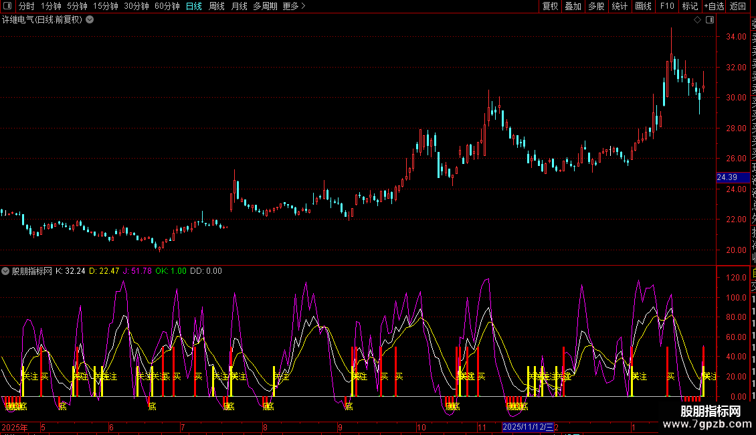The width and height of the screenshot is (756, 435).
Task: Click the 24.39 price label on axis
Action: (727, 177)
